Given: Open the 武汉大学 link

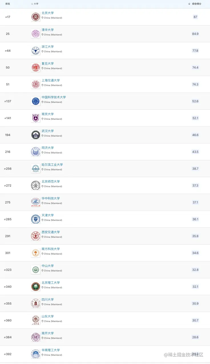Looking at the screenshot, I should [48, 131].
